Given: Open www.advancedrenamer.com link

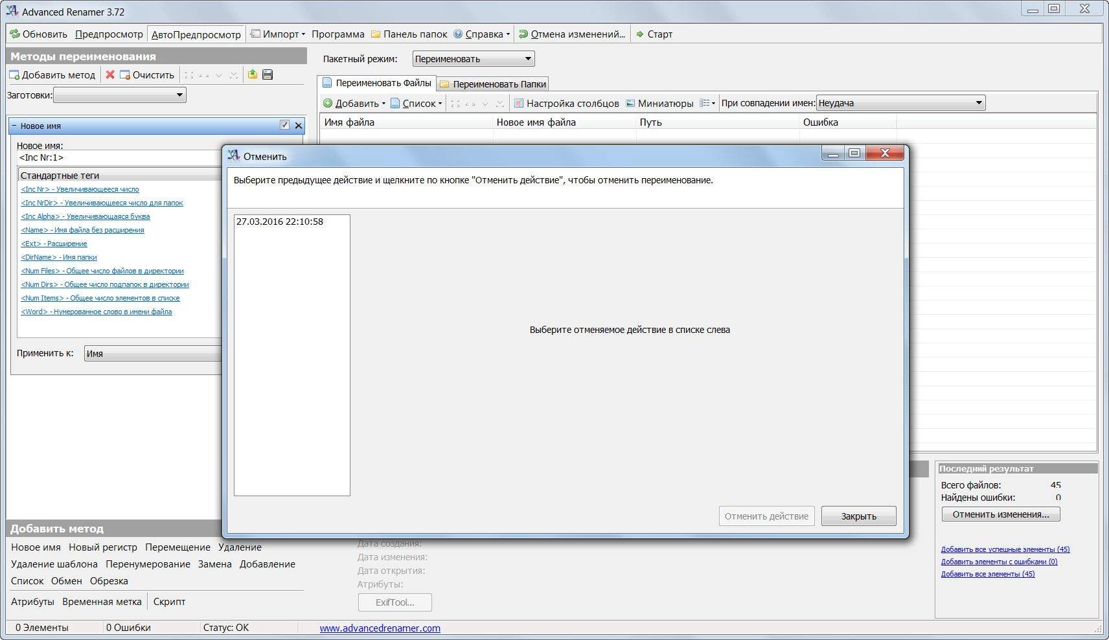Looking at the screenshot, I should [x=380, y=628].
